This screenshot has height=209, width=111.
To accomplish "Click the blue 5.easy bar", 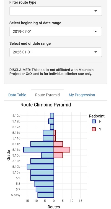I will point(46,195).
